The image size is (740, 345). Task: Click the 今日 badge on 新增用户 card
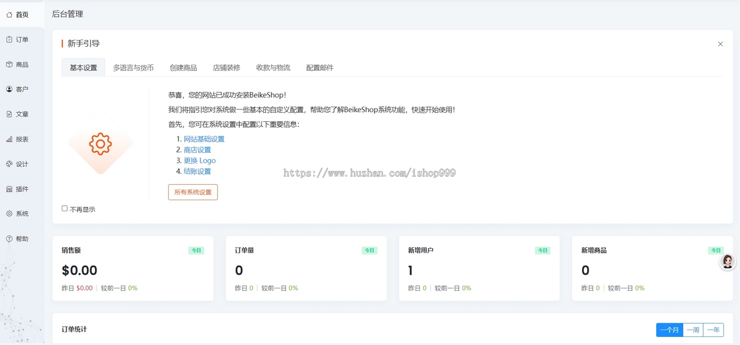coord(543,251)
